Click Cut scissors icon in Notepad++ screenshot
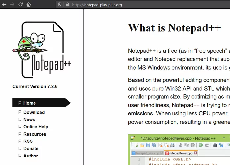230x165 pixels. point(180,145)
